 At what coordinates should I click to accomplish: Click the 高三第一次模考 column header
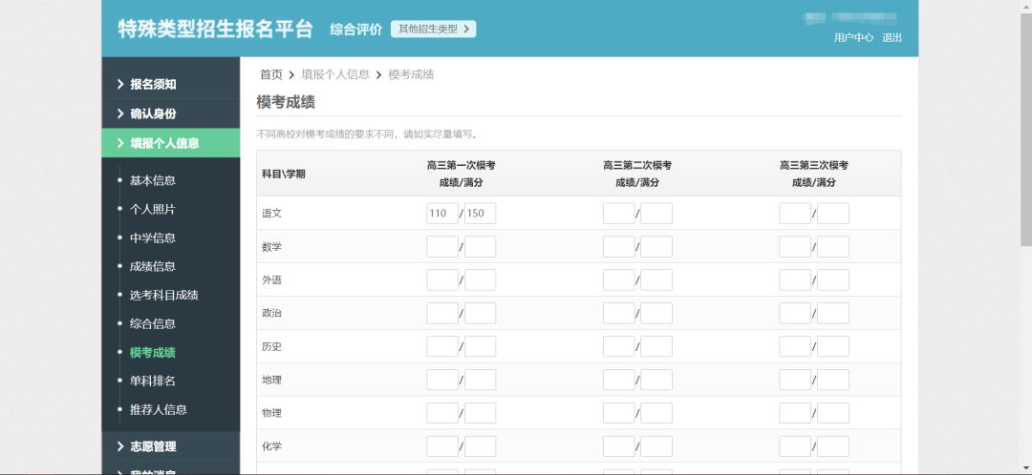point(461,174)
